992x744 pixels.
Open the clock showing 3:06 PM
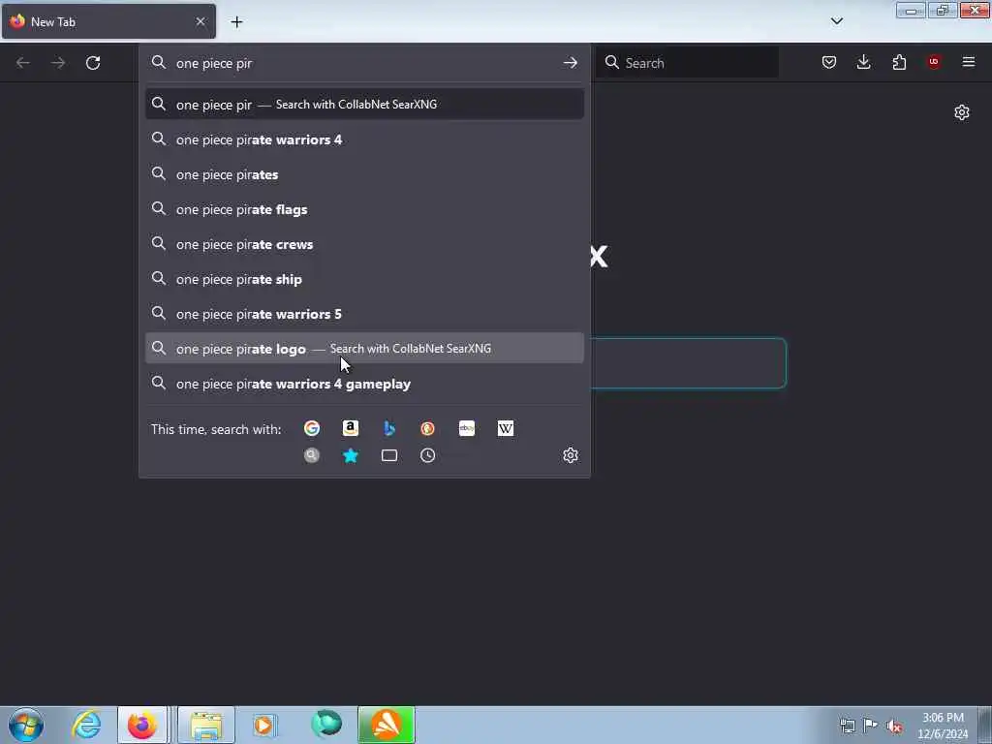tap(943, 725)
